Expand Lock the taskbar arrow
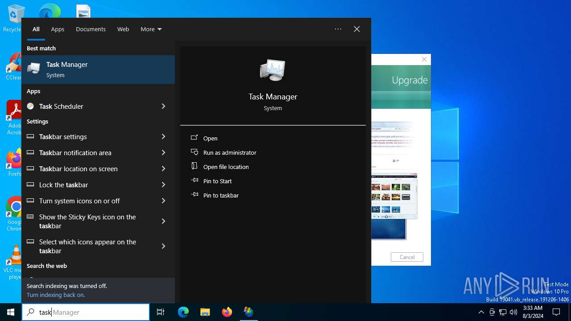 click(x=163, y=185)
